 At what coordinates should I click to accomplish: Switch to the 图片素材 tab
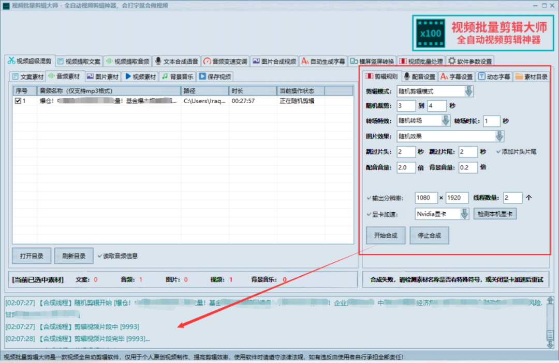click(x=102, y=76)
